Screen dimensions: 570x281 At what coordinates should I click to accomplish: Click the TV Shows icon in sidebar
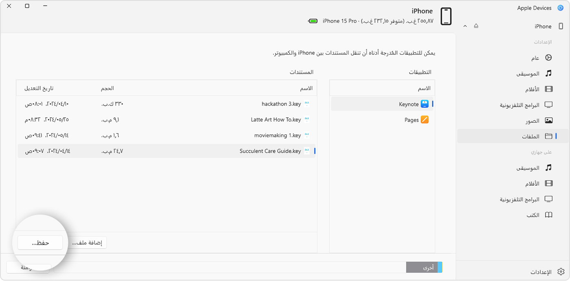click(549, 105)
